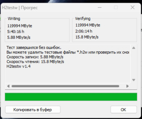The height and width of the screenshot is (119, 142).
Task: Click the H2testw | Прогрес title bar text
Action: tap(20, 8)
